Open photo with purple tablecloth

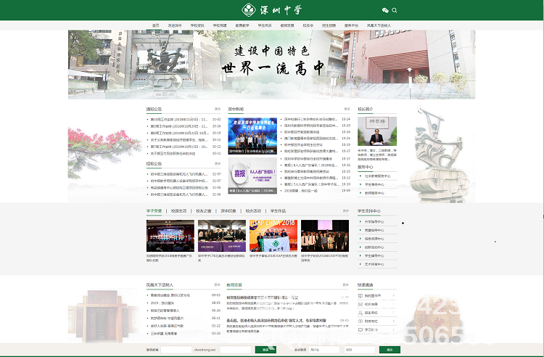pos(222,236)
